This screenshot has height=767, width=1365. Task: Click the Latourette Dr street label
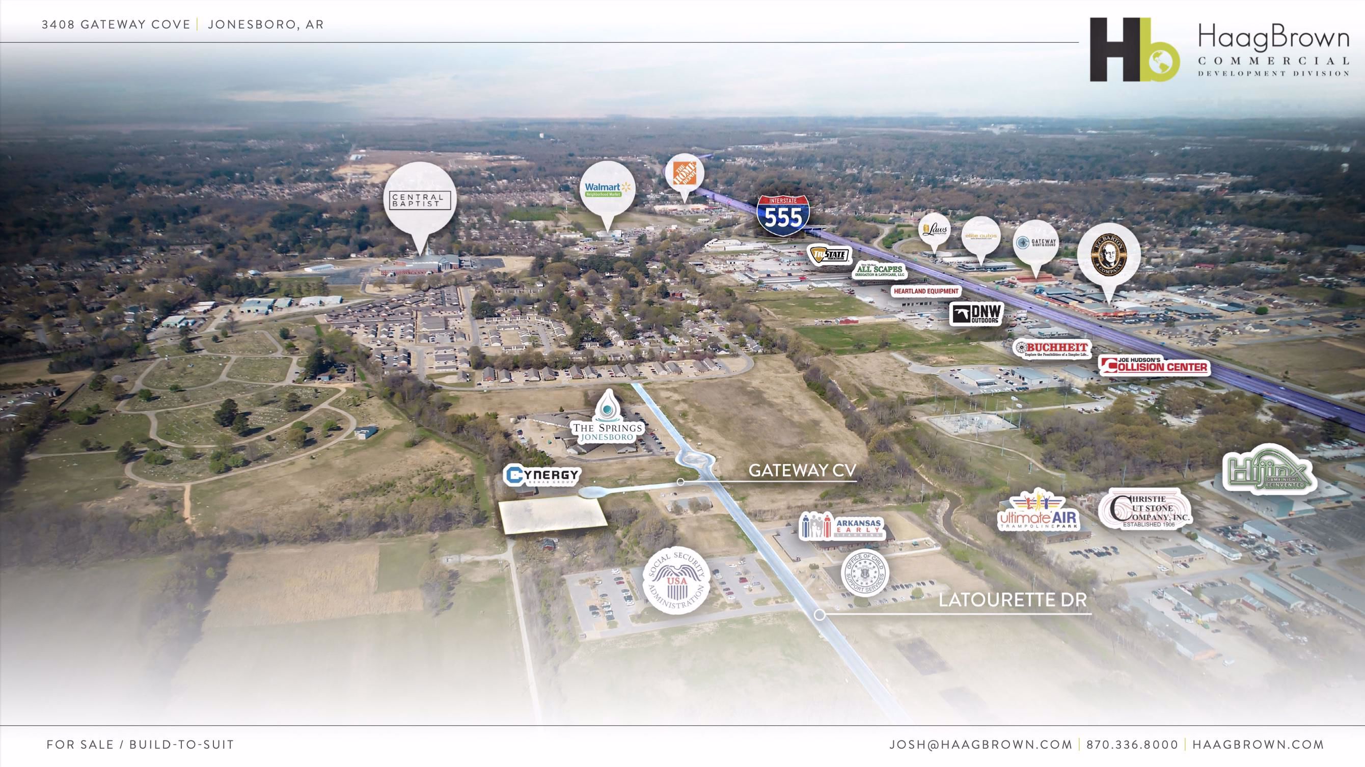1013,600
